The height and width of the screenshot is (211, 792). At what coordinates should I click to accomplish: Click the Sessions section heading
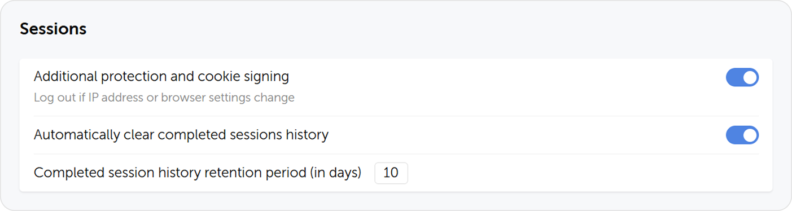point(53,29)
